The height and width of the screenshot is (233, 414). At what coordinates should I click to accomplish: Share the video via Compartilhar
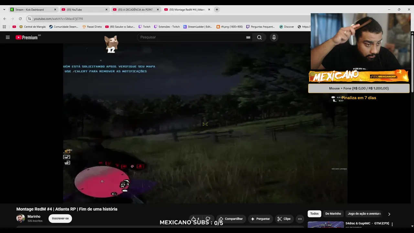(x=231, y=219)
